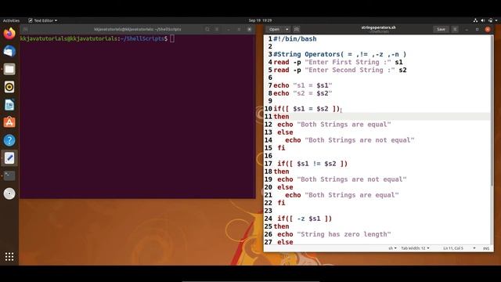Open Ubuntu Software store icon
The height and width of the screenshot is (282, 501).
click(x=9, y=122)
